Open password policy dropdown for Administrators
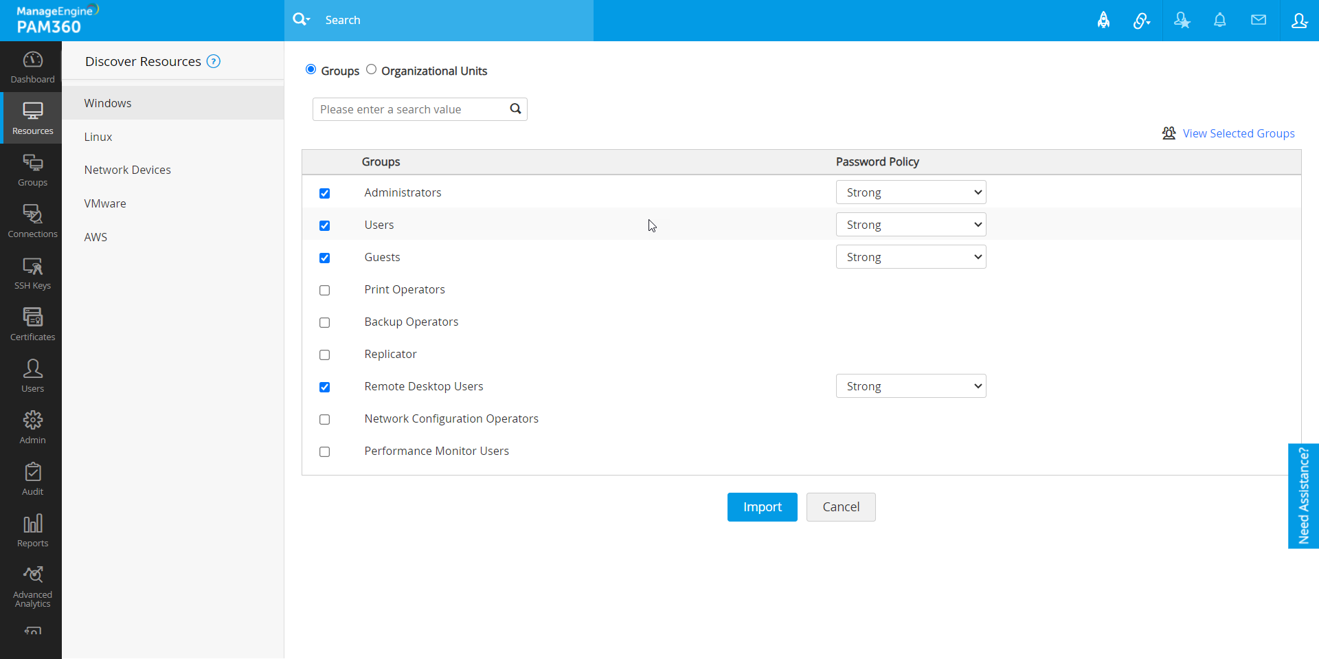 [910, 192]
